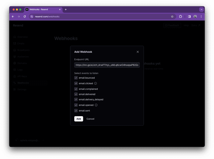The image size is (214, 159).
Task: Open the Domains sidebar item
Action: pos(20,63)
